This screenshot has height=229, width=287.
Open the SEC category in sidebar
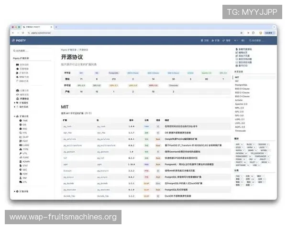pyautogui.click(x=23, y=170)
